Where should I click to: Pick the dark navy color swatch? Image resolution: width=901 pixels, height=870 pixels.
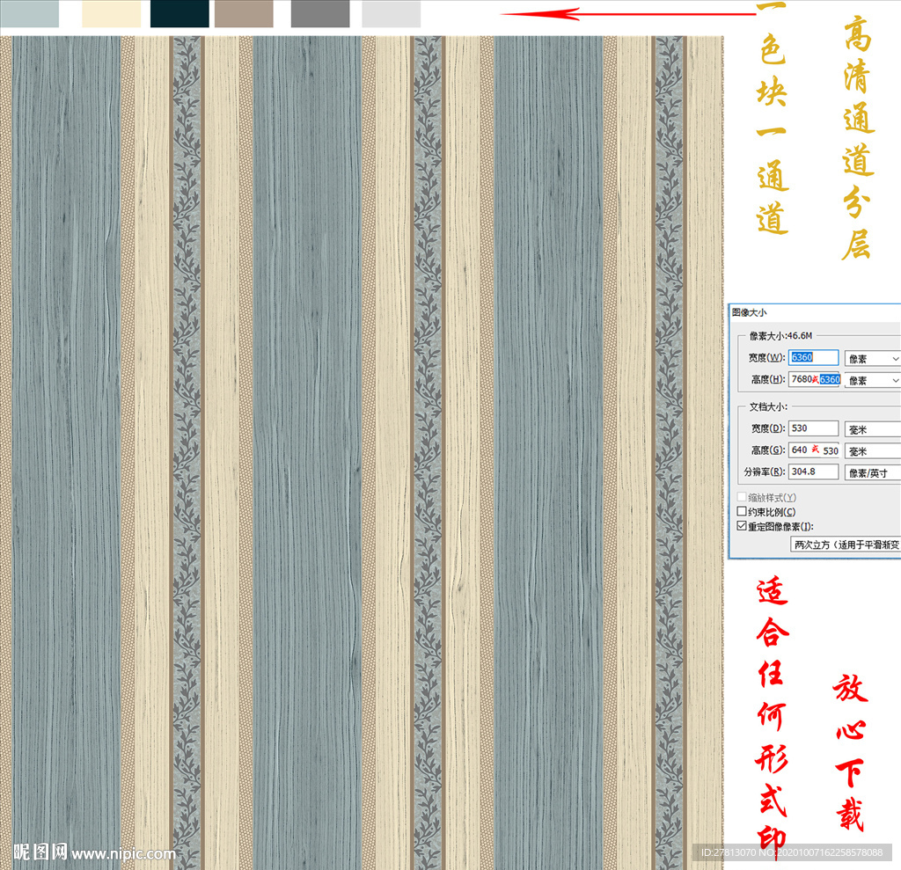coord(179,13)
